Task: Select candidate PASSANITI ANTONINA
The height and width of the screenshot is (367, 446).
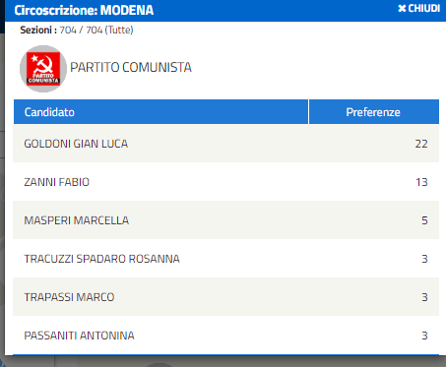Action: (79, 336)
